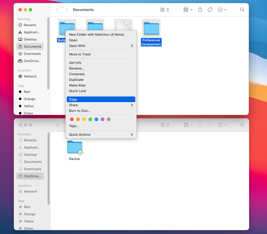This screenshot has height=234, width=267.
Task: Open Downloads in the top window sidebar
Action: (x=32, y=54)
